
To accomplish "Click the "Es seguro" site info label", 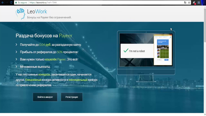I will [22, 3].
